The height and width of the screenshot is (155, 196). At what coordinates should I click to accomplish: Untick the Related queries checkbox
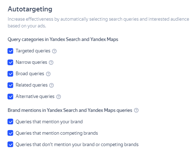click(x=10, y=85)
